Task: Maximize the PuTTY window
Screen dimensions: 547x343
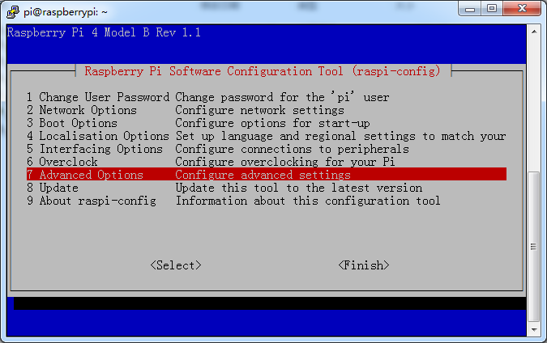Action: [492, 9]
